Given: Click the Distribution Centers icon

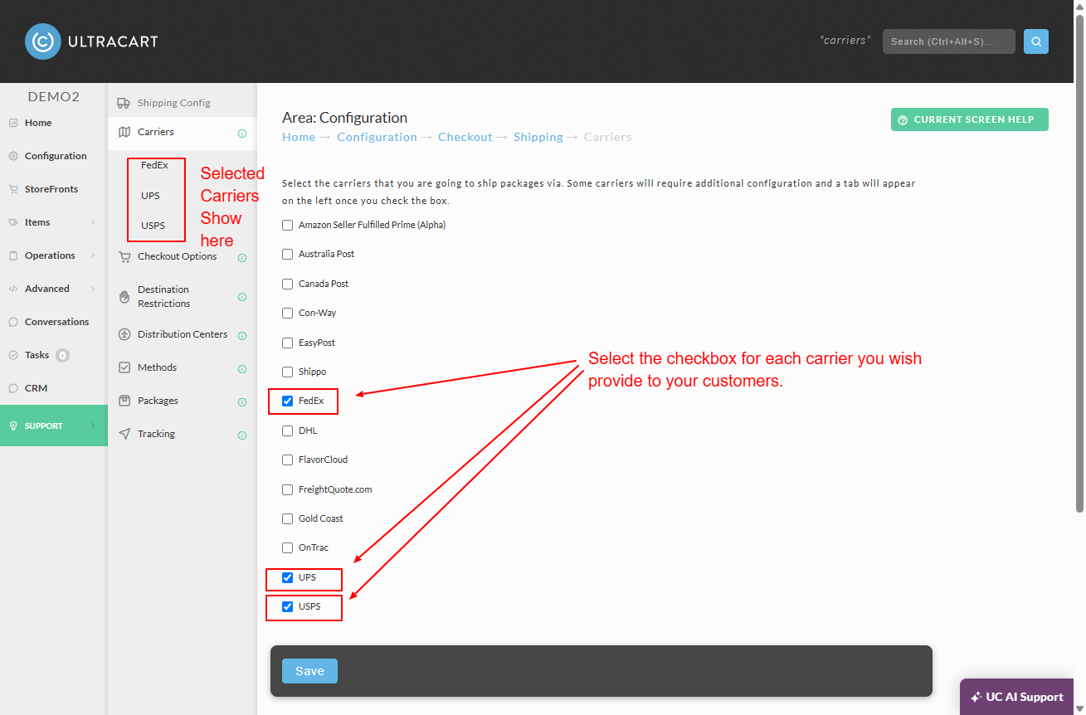Looking at the screenshot, I should (124, 334).
